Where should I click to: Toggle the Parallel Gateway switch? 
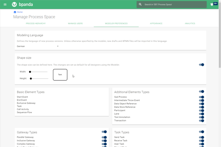pos(104,137)
